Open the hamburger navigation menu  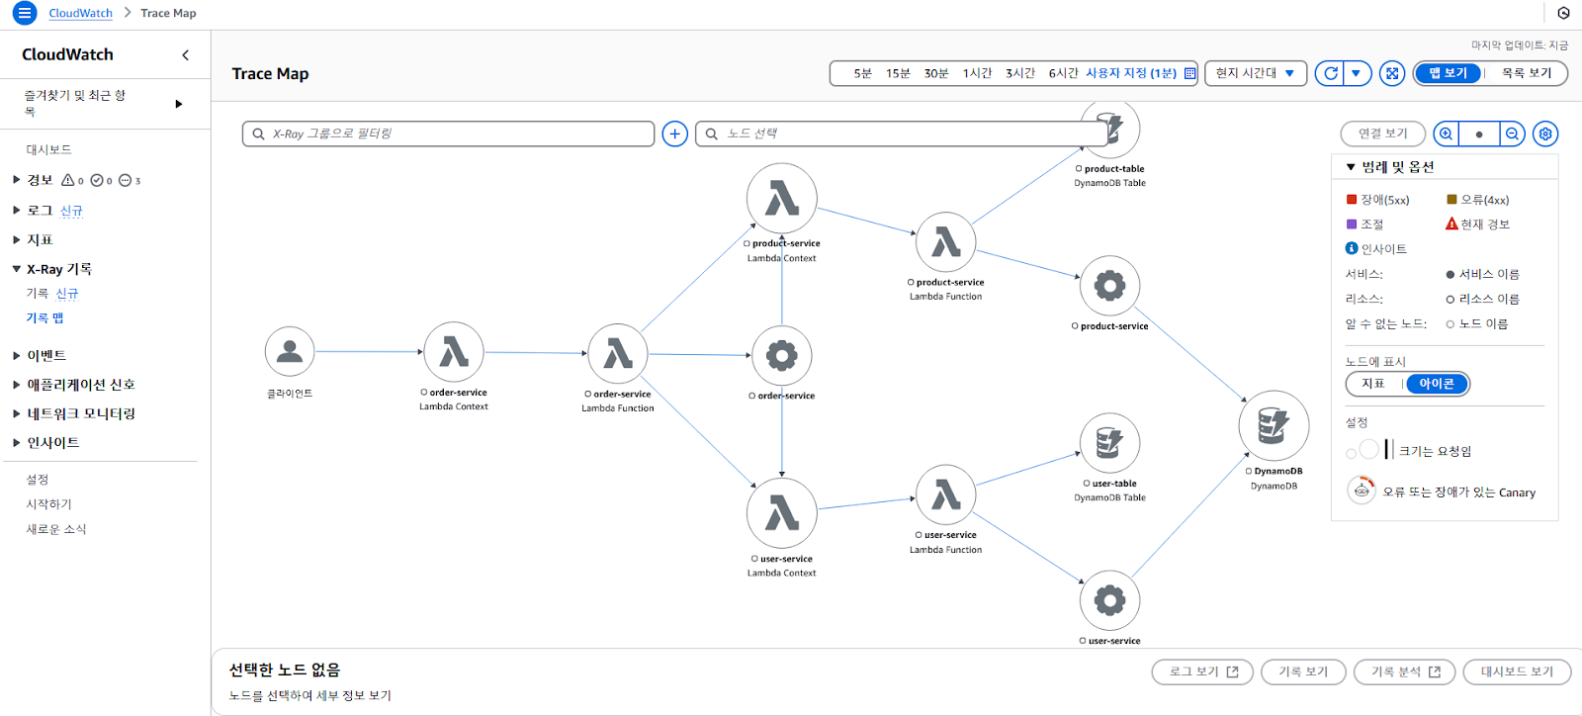pos(25,13)
